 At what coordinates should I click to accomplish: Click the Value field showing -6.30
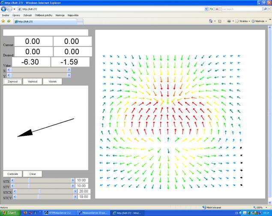tap(31, 62)
